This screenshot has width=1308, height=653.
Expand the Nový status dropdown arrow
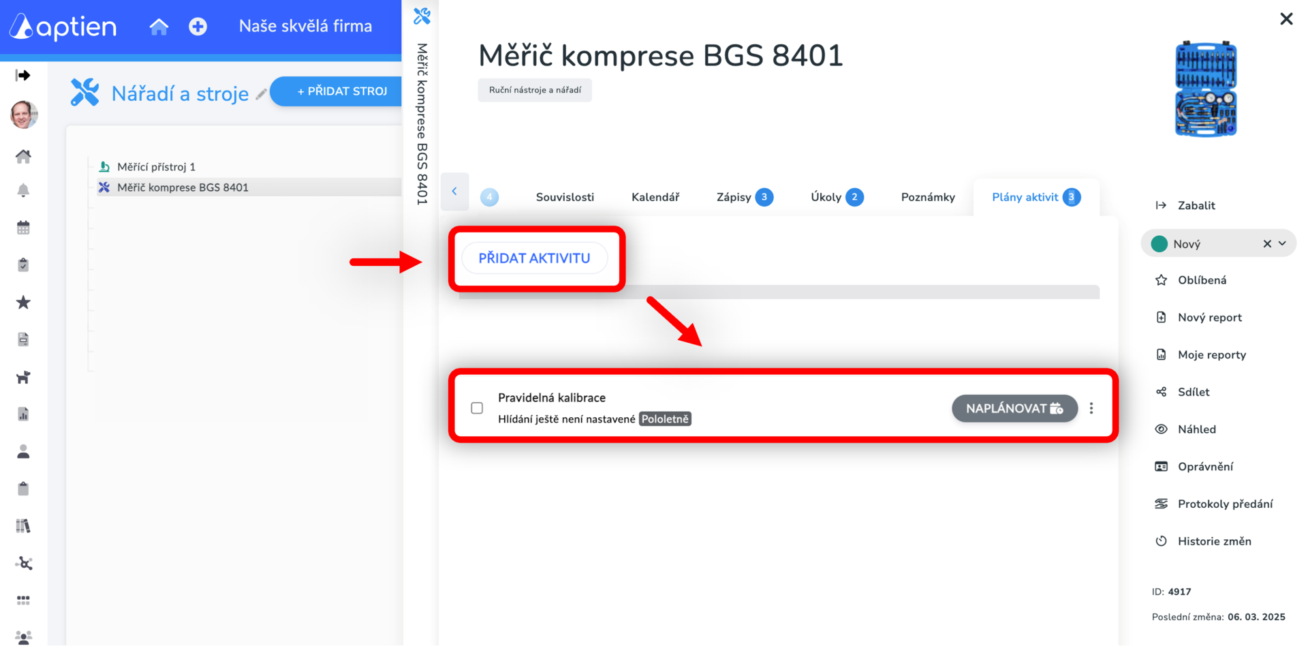[1283, 244]
